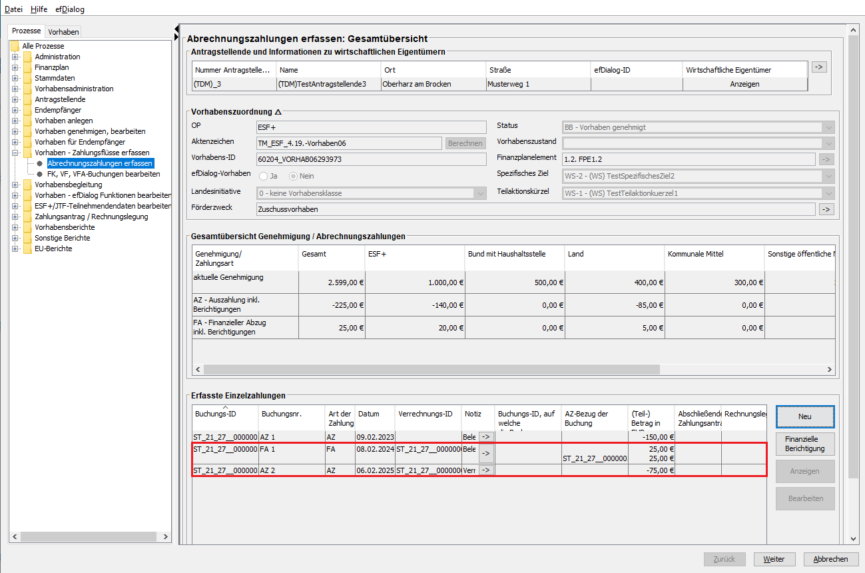Click horizontal scrollbar in Gesamtübersicht table
Image resolution: width=865 pixels, height=573 pixels.
(432, 369)
